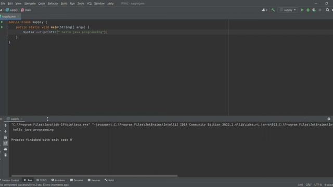Click the 'public class supply' code line
The width and height of the screenshot is (333, 187).
28,22
